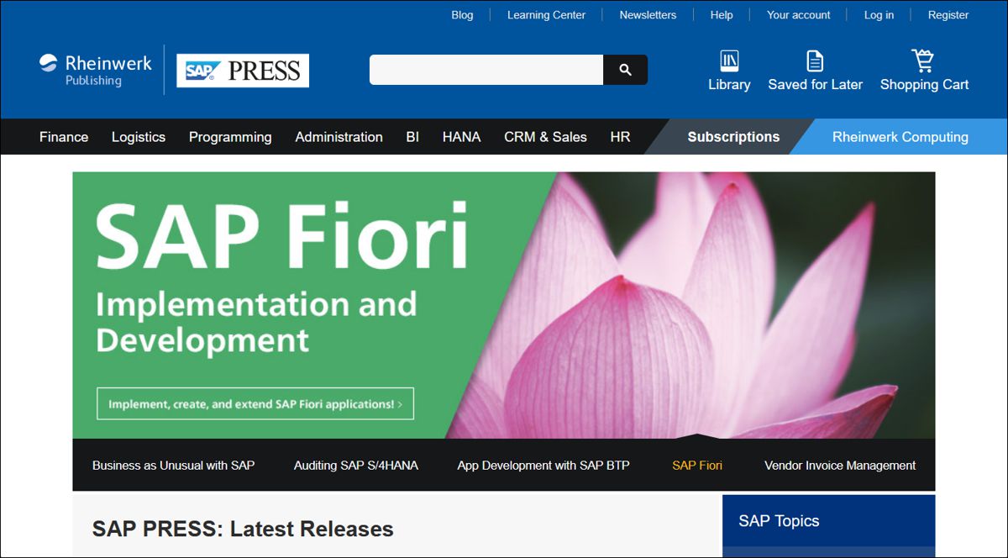This screenshot has width=1008, height=558.
Task: Click the search magnifier icon
Action: point(625,70)
